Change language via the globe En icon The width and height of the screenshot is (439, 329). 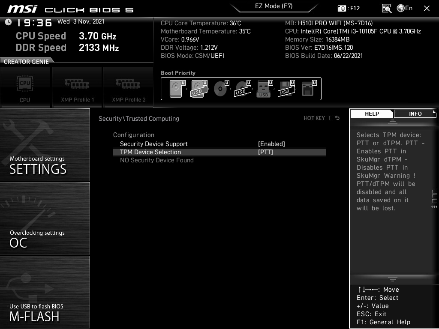[x=404, y=8]
